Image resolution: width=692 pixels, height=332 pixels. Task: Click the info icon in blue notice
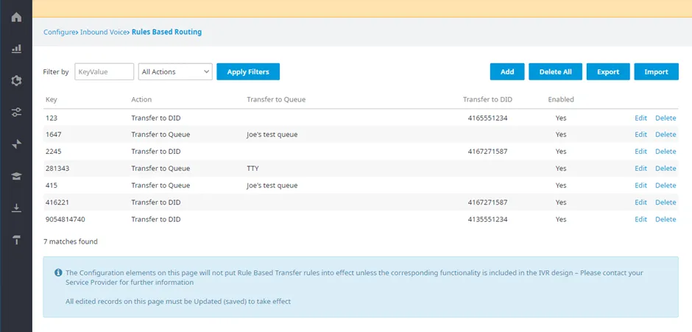(58, 272)
